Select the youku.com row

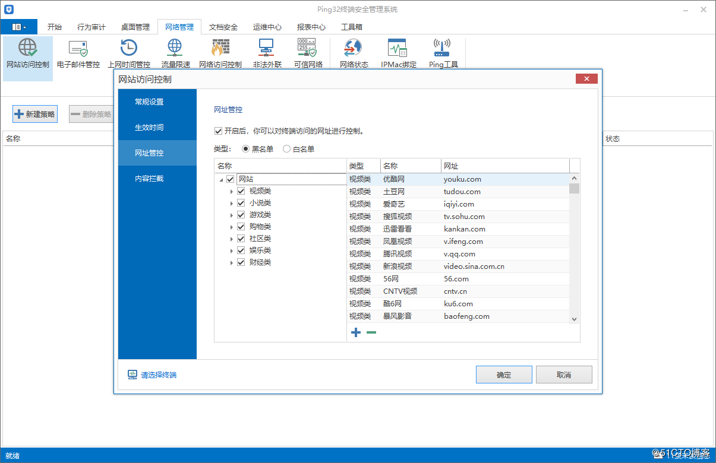(458, 179)
